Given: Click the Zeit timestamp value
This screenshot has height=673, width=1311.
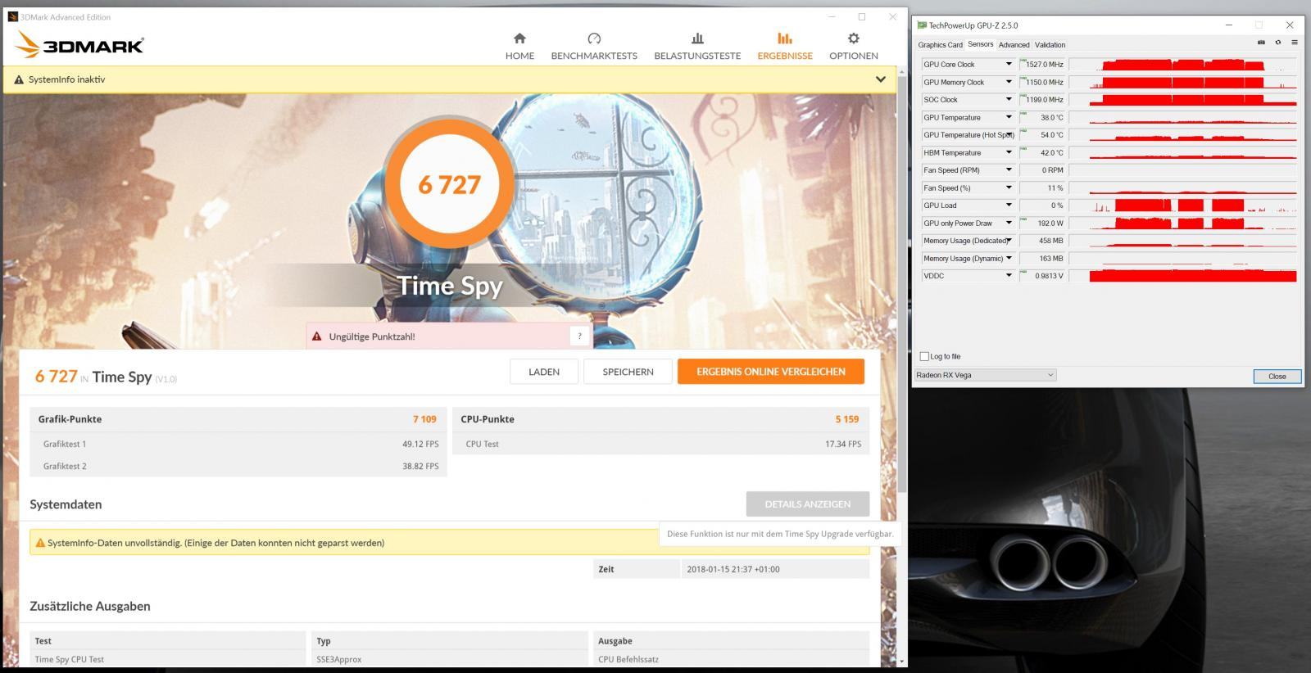Looking at the screenshot, I should coord(733,569).
